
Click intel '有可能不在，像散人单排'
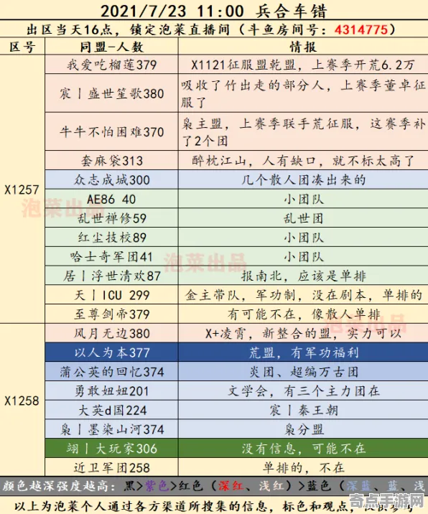coord(303,314)
